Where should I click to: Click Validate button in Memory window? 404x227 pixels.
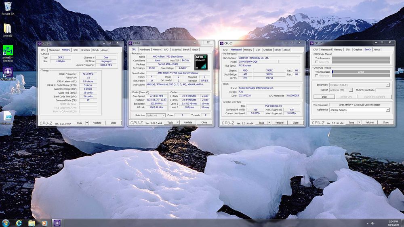coord(97,123)
